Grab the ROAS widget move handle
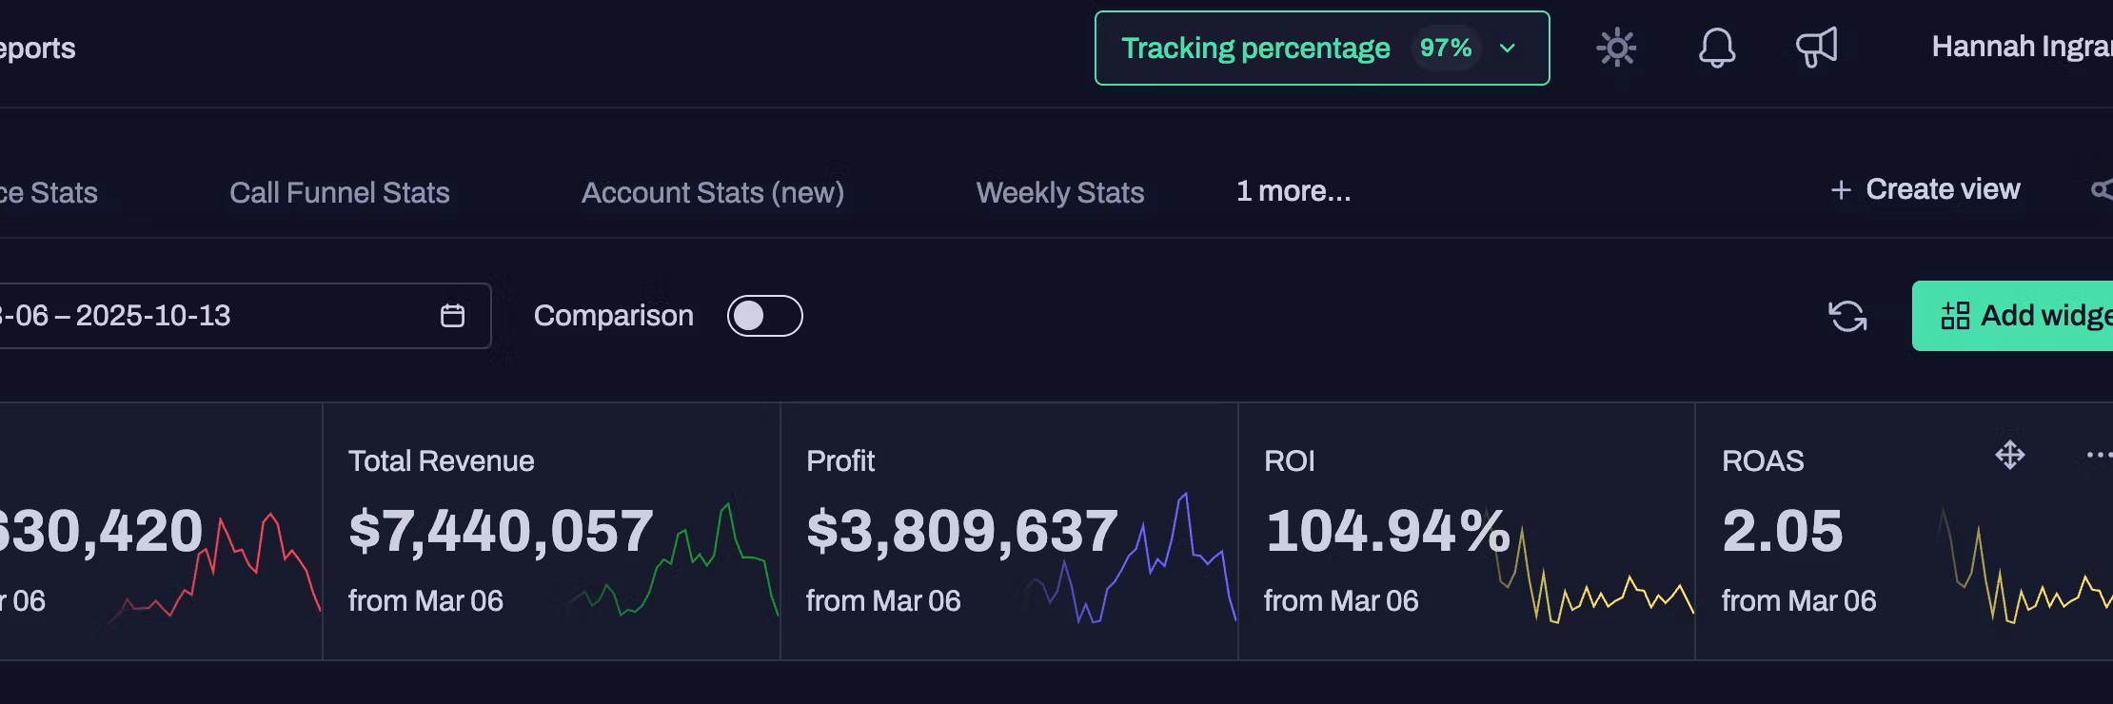The height and width of the screenshot is (704, 2113). (2009, 455)
